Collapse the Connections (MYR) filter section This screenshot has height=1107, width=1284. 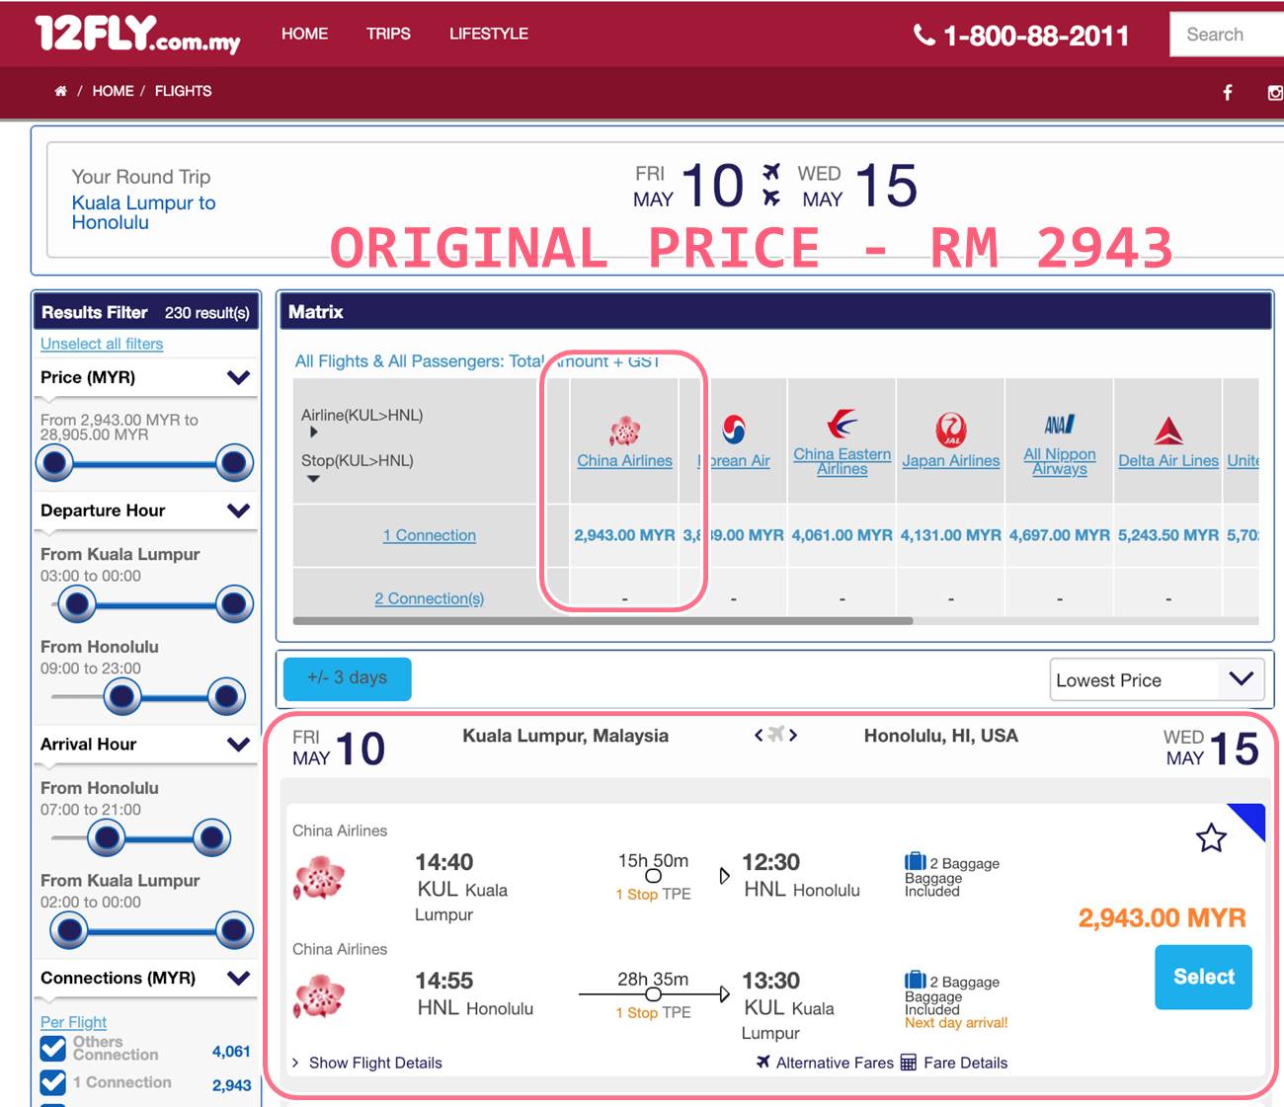238,978
